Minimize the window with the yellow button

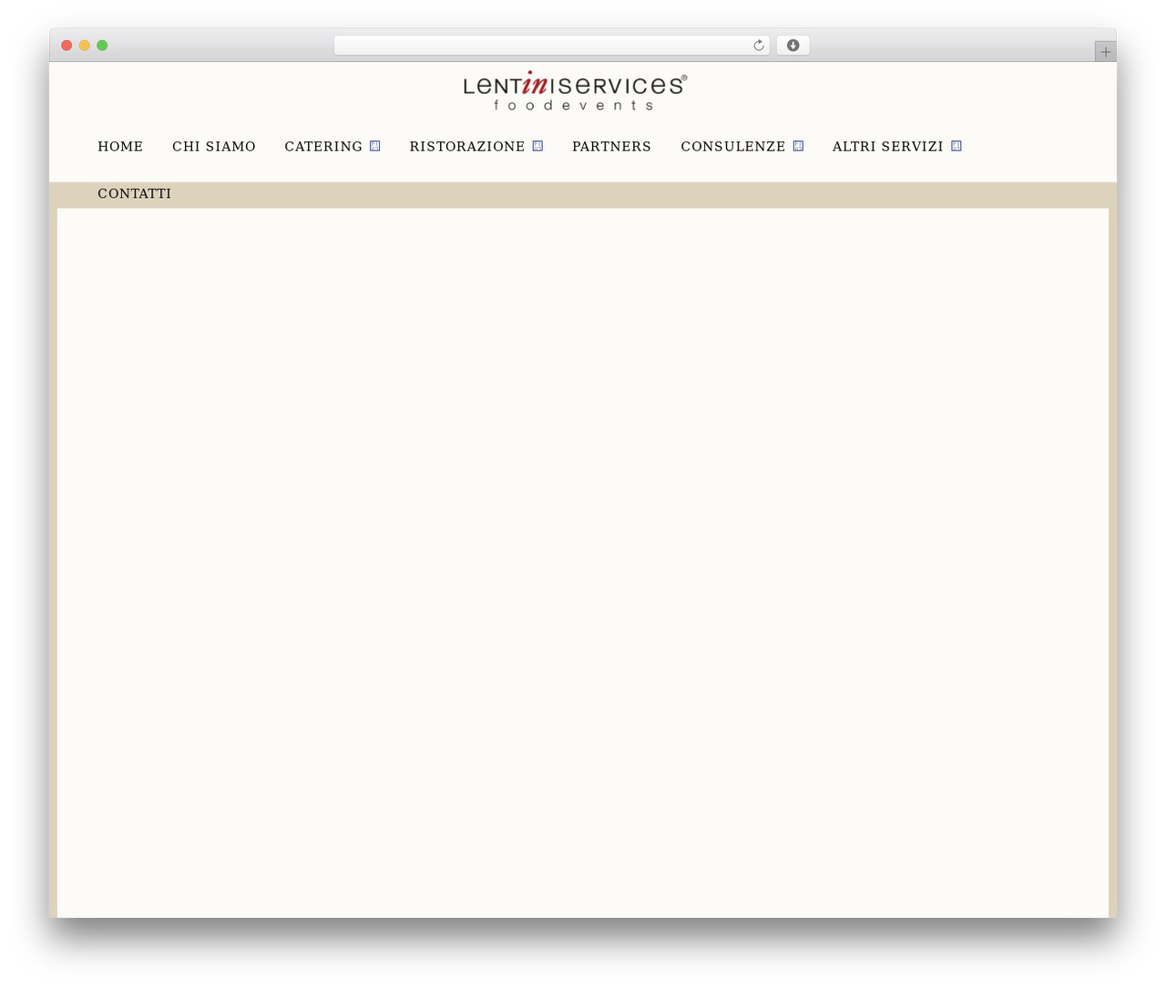click(85, 46)
